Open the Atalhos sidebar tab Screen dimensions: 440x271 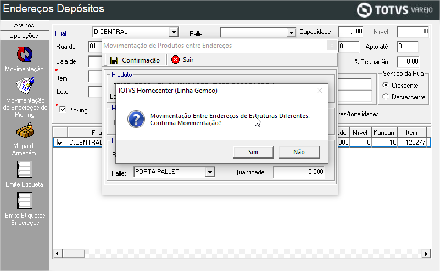pos(24,25)
